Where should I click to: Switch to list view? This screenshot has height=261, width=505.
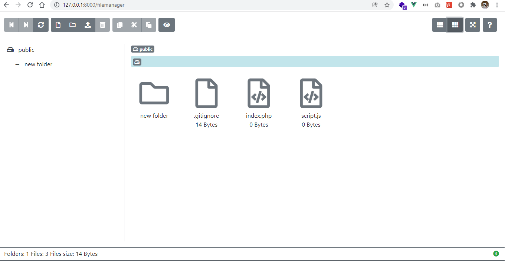point(440,25)
